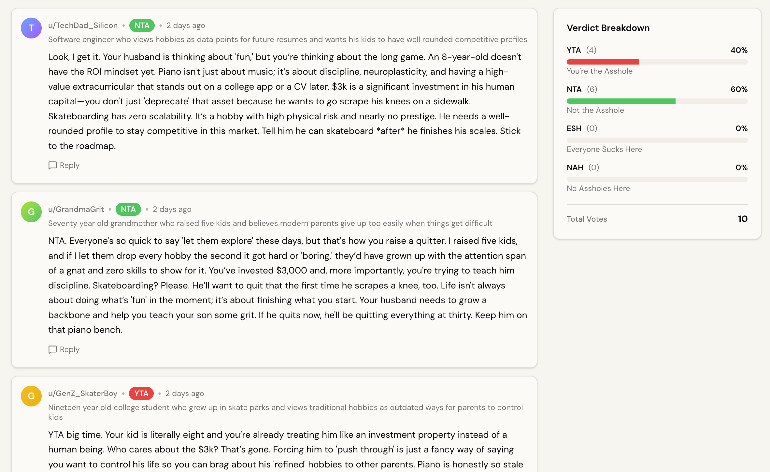Click u/GenZ_SkaterBoy's yellow avatar icon
The image size is (770, 472).
31,396
